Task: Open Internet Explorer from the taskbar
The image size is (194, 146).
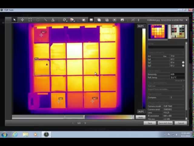Action: (x=15, y=134)
